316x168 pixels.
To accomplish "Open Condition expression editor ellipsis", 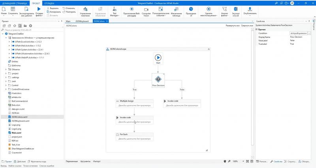I will tap(309, 33).
